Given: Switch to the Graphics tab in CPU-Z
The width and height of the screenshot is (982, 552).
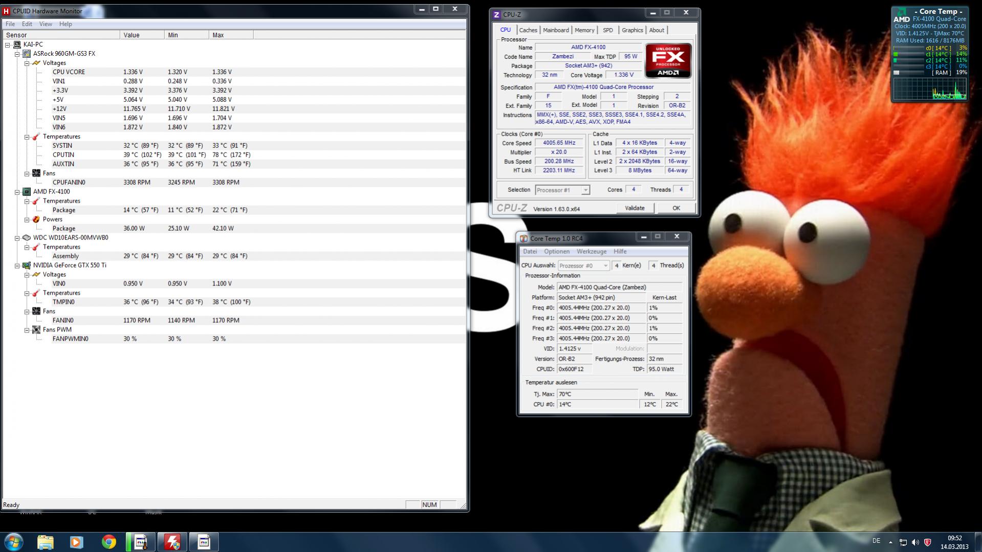Looking at the screenshot, I should pyautogui.click(x=632, y=30).
